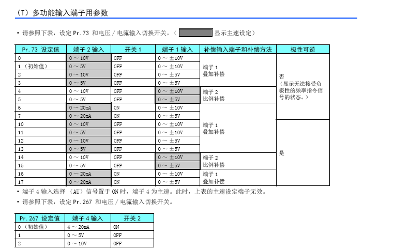Click the '0 (初始值)' cell in Pr. 267 table
Image resolution: width=394 pixels, height=251 pixels.
(x=41, y=227)
